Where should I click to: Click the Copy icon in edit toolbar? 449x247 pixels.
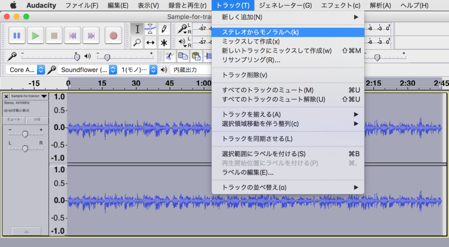click(183, 56)
